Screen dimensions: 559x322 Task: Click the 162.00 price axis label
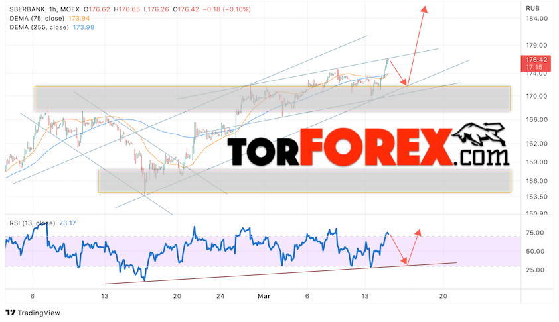point(536,143)
